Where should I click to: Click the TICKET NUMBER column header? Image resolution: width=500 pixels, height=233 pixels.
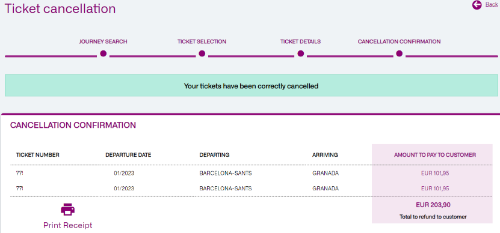pos(38,155)
